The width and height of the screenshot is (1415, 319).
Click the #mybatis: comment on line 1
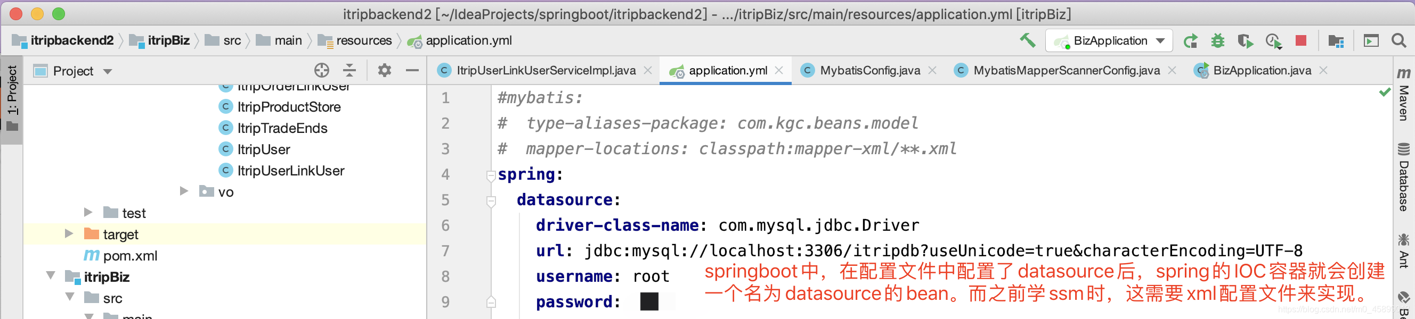pos(540,98)
